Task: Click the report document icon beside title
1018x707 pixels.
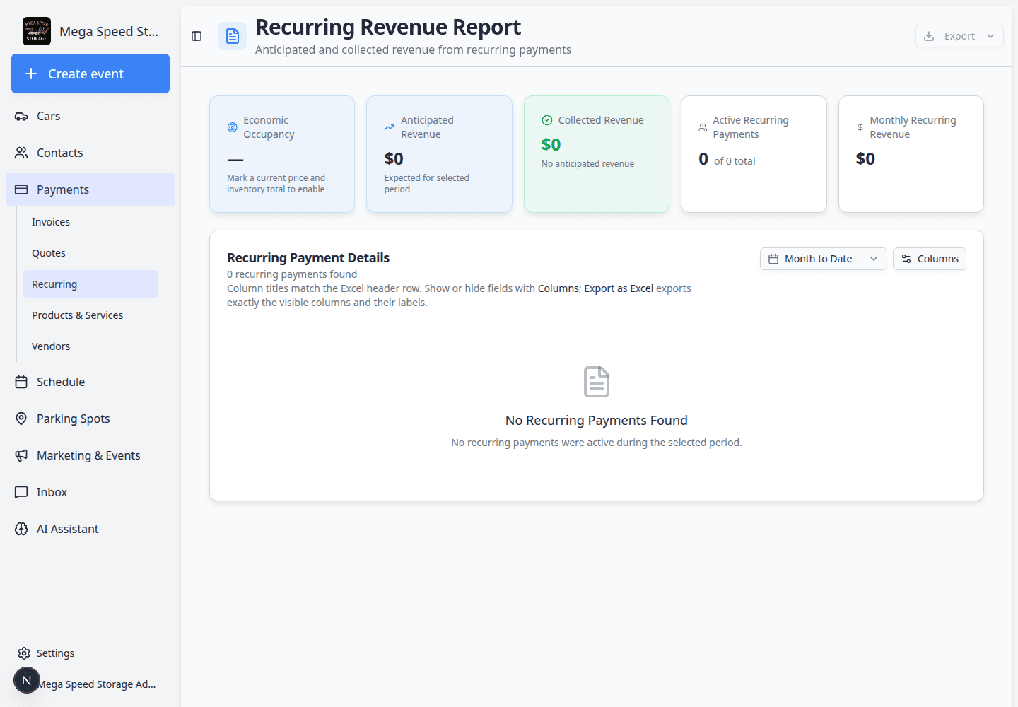Action: click(233, 36)
